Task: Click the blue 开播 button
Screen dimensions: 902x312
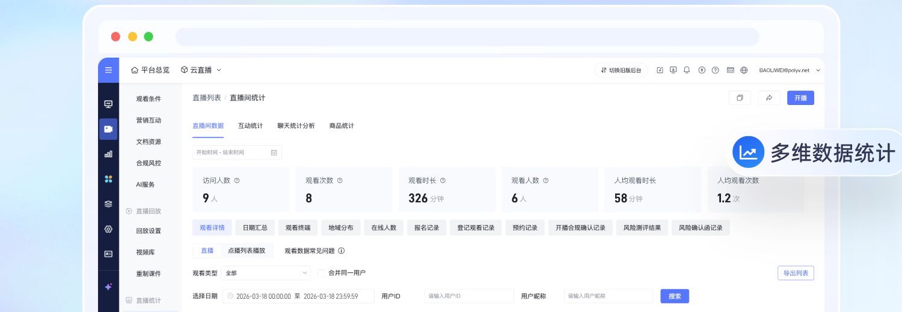Action: click(x=800, y=98)
